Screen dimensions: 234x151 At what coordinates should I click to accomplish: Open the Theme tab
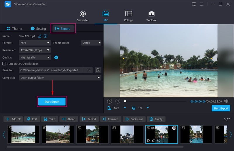[14, 29]
